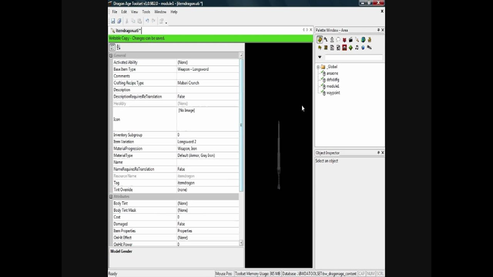Click the Cut scissors icon
The height and width of the screenshot is (277, 493).
pyautogui.click(x=127, y=21)
